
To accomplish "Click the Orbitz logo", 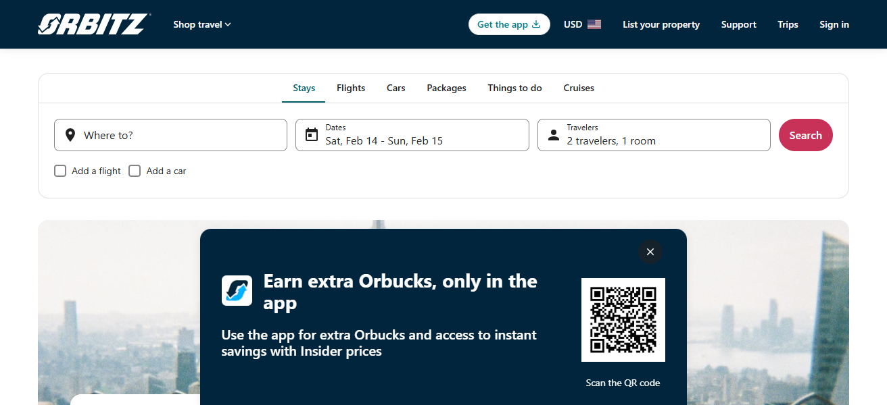I will [94, 23].
